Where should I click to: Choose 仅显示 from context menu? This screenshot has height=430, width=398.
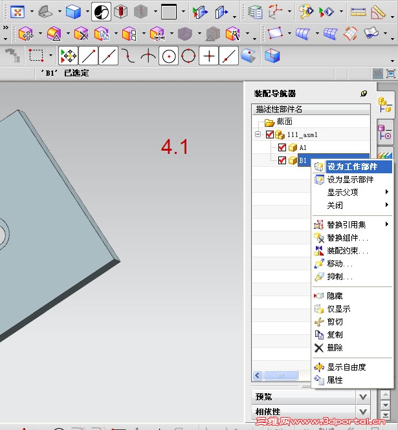[x=353, y=309]
